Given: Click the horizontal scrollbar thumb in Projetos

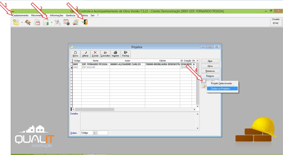Looking at the screenshot, I should tap(95, 109).
